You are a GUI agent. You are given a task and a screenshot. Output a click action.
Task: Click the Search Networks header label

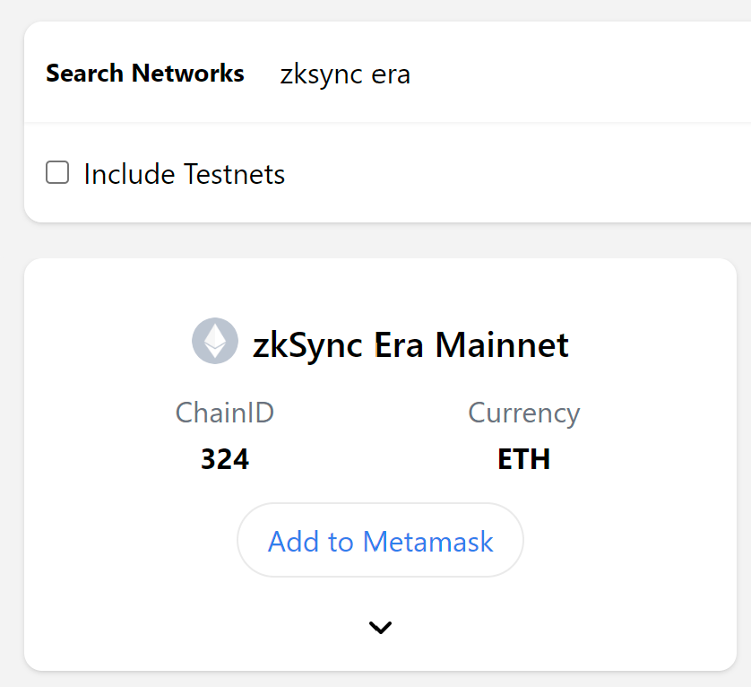coord(144,74)
